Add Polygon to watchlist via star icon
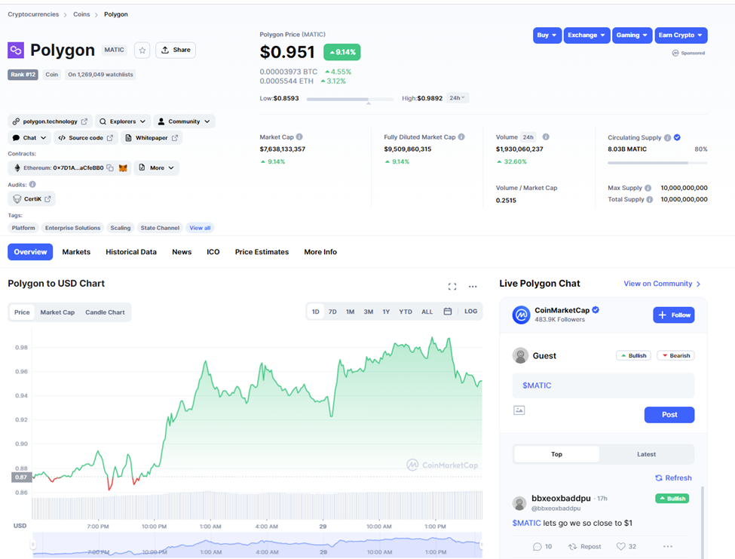Image resolution: width=735 pixels, height=559 pixels. [142, 51]
